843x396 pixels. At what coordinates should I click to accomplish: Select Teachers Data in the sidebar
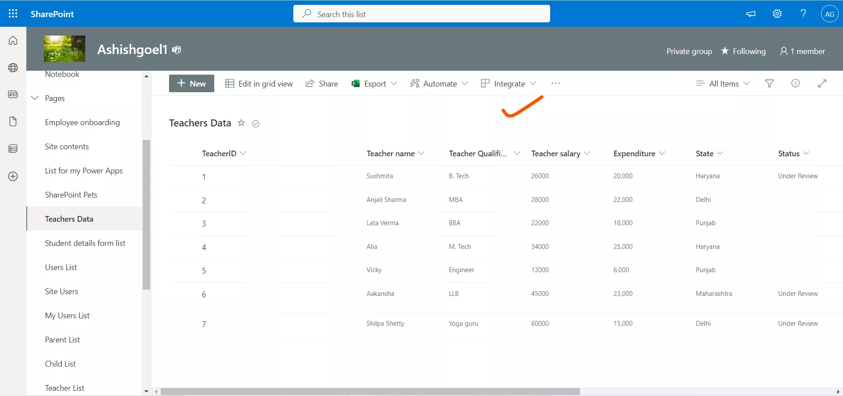coord(69,219)
